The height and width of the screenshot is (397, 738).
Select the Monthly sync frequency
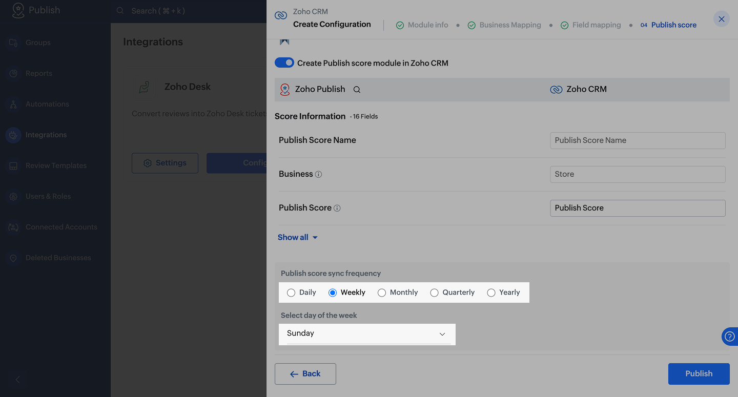click(382, 292)
